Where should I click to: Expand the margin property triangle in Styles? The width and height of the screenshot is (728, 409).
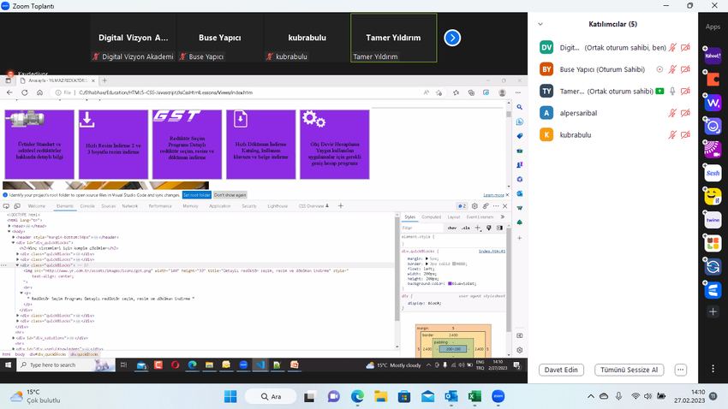427,258
